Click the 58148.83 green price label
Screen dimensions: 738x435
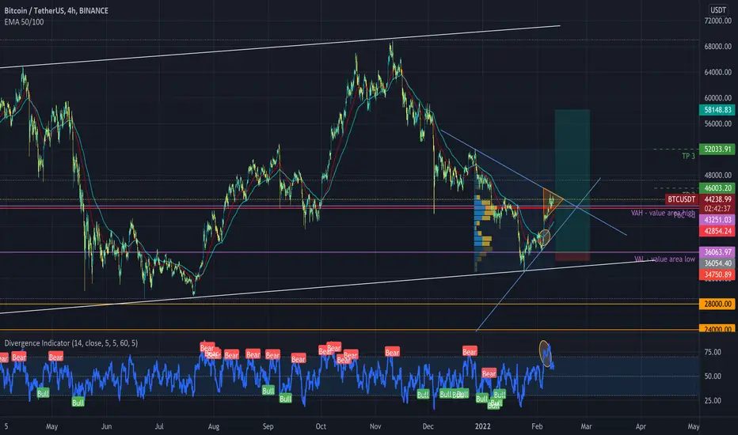pyautogui.click(x=717, y=110)
